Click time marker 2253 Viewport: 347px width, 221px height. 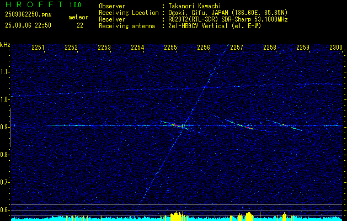[x=104, y=47]
